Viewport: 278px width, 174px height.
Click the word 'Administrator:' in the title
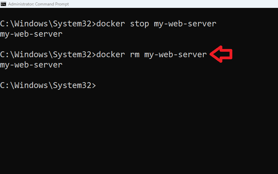point(21,4)
